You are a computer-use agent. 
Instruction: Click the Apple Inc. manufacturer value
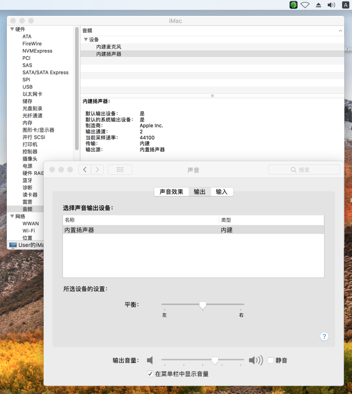point(151,126)
